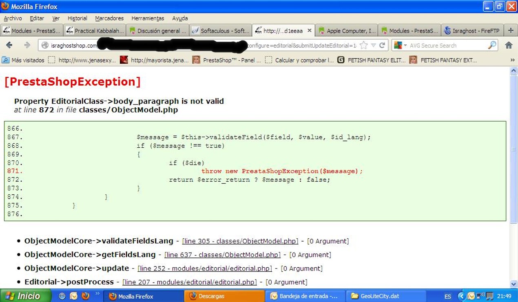Expand [0 Argument] for ObjectModelCore->update
The width and height of the screenshot is (518, 302).
(301, 269)
